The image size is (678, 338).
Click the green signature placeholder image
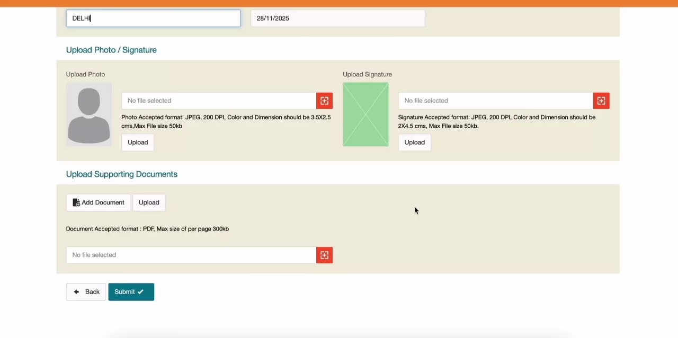point(365,114)
